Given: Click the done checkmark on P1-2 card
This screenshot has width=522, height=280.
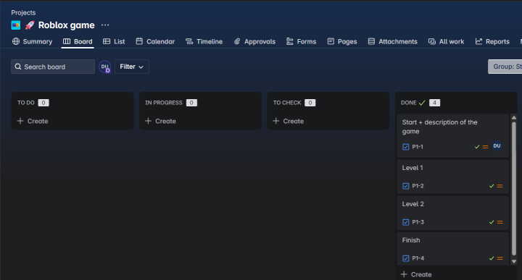Looking at the screenshot, I should click(492, 186).
